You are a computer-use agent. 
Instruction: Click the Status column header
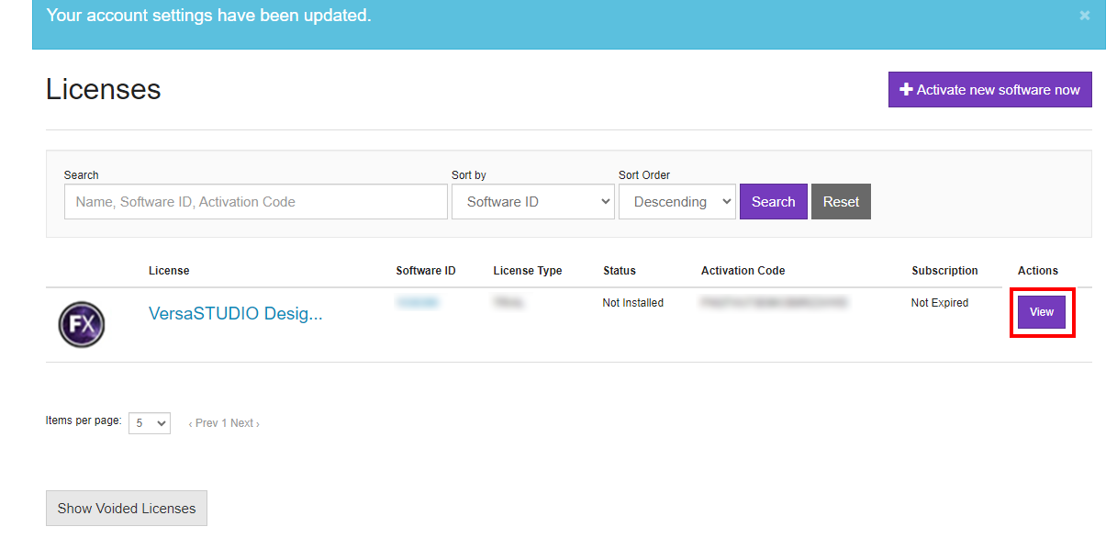point(619,271)
